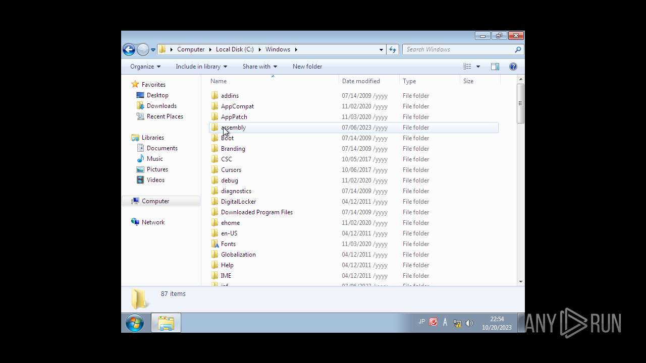Select the AppPatch folder icon
This screenshot has width=646, height=363.
(x=214, y=117)
